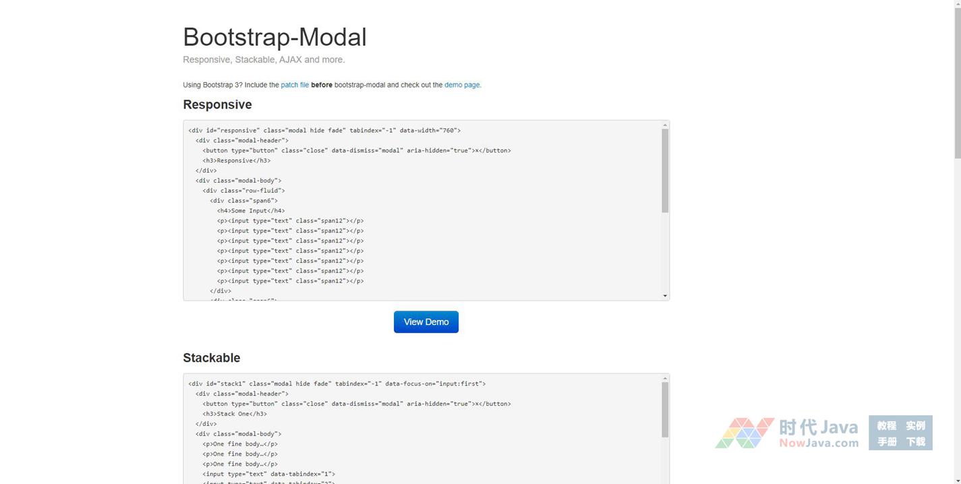Click the Responsive section heading

(x=217, y=104)
